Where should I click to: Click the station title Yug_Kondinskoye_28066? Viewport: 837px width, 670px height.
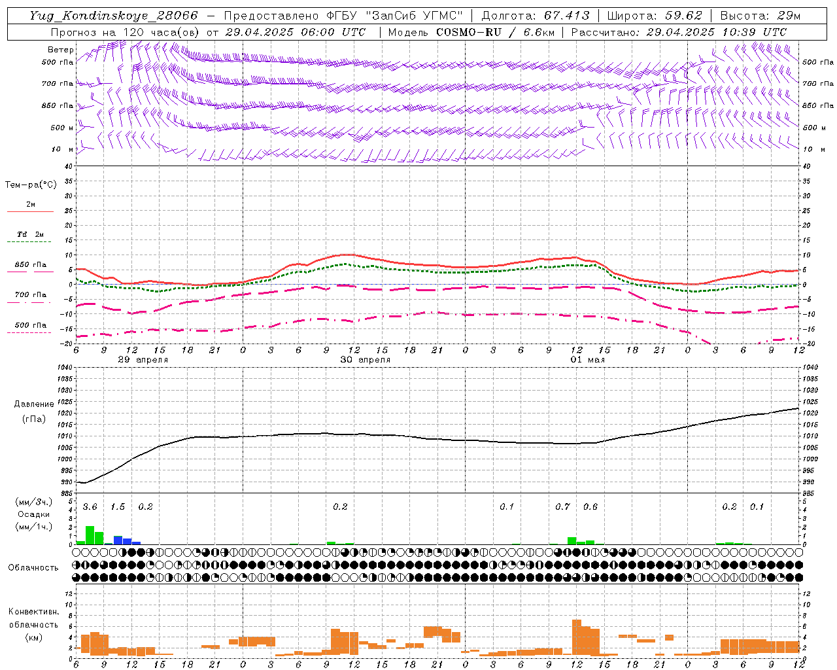(114, 16)
